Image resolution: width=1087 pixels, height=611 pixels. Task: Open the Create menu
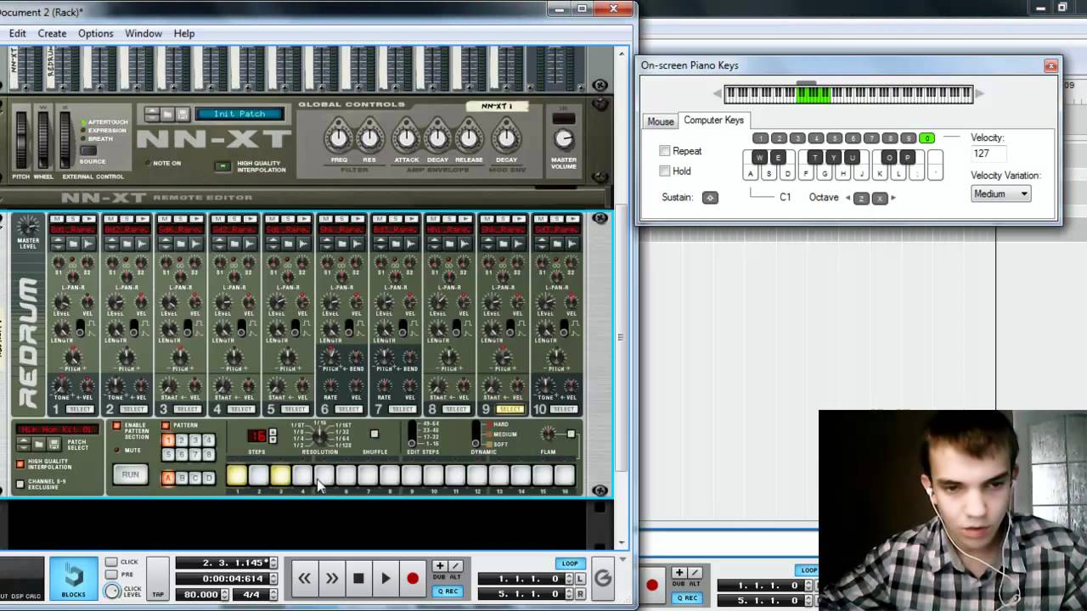pos(52,33)
